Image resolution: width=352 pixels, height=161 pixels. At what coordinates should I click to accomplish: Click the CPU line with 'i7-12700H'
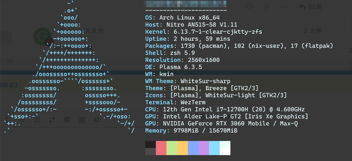225,110
